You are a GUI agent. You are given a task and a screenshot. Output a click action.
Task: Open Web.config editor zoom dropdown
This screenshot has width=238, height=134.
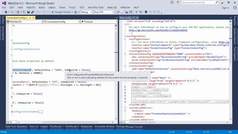click(129, 122)
